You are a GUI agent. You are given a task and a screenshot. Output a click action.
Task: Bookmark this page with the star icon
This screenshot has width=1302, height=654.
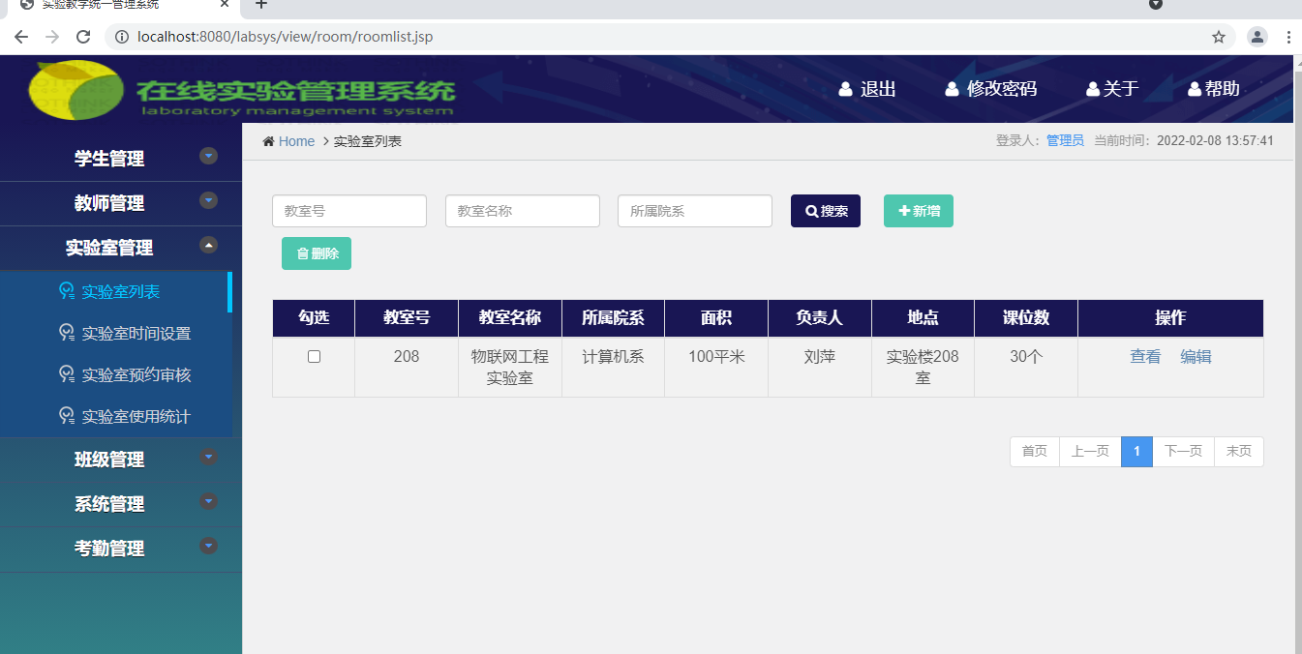coord(1219,37)
